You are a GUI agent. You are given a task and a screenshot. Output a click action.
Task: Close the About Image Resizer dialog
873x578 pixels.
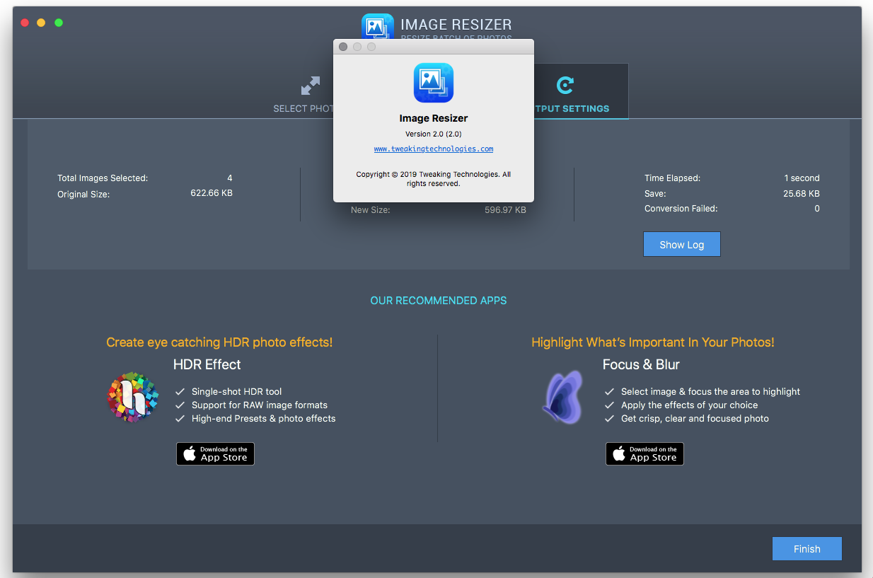pos(343,47)
